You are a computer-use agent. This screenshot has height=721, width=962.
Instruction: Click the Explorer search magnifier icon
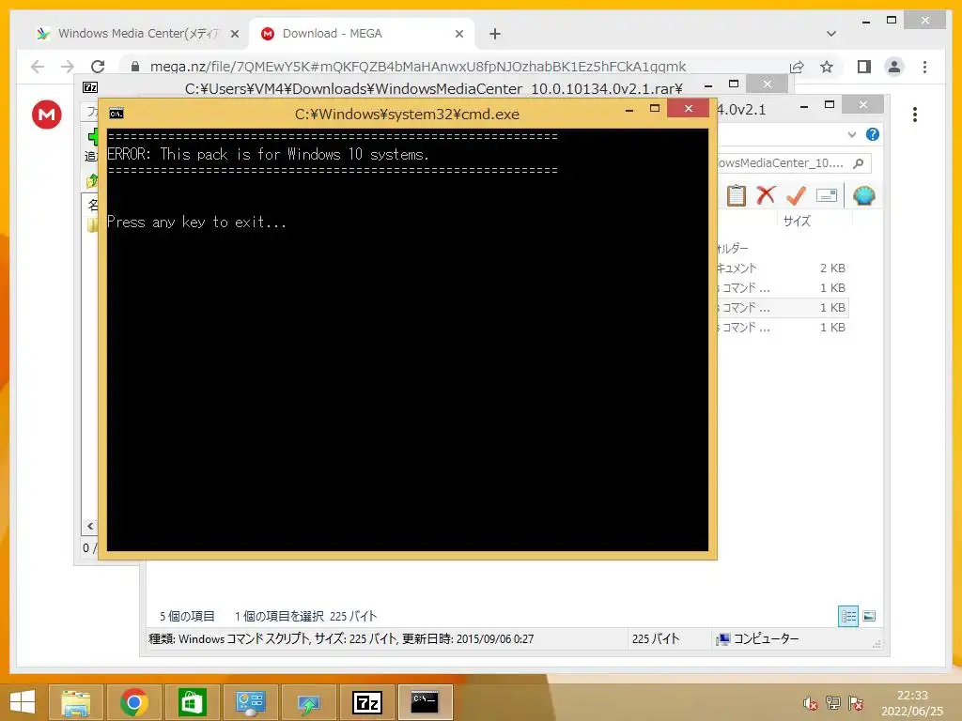point(859,163)
